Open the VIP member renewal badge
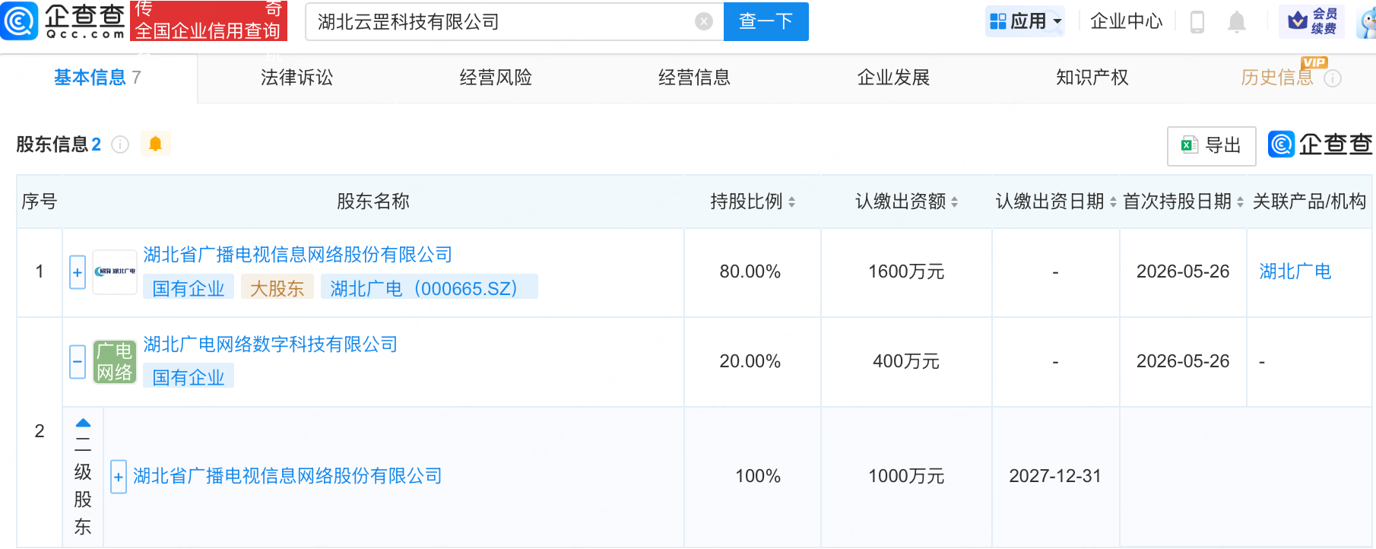The image size is (1376, 549). coord(1312,21)
